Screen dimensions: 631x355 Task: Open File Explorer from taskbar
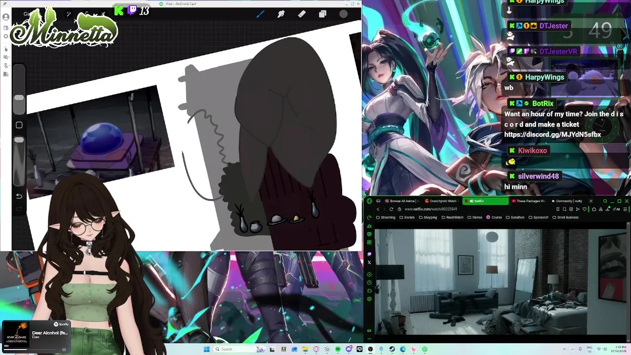coord(305,349)
